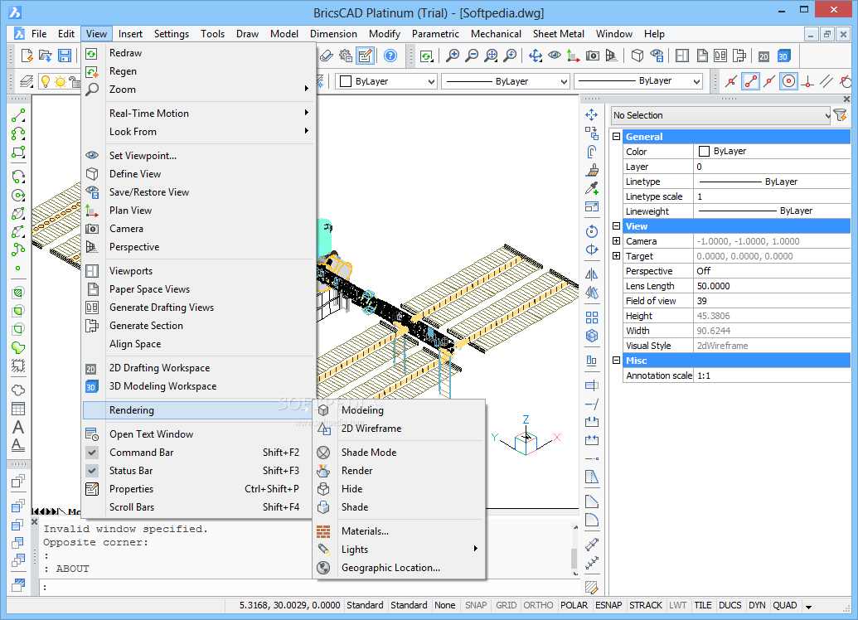The image size is (858, 620).
Task: Open the lineweight ByLayer dropdown
Action: tap(638, 81)
